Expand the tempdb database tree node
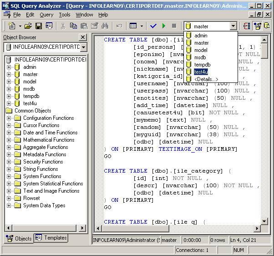The height and width of the screenshot is (256, 274). (9, 97)
